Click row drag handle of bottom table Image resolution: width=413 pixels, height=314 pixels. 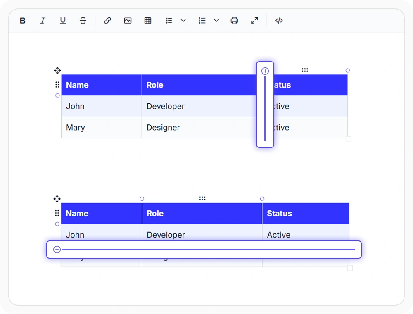click(57, 213)
